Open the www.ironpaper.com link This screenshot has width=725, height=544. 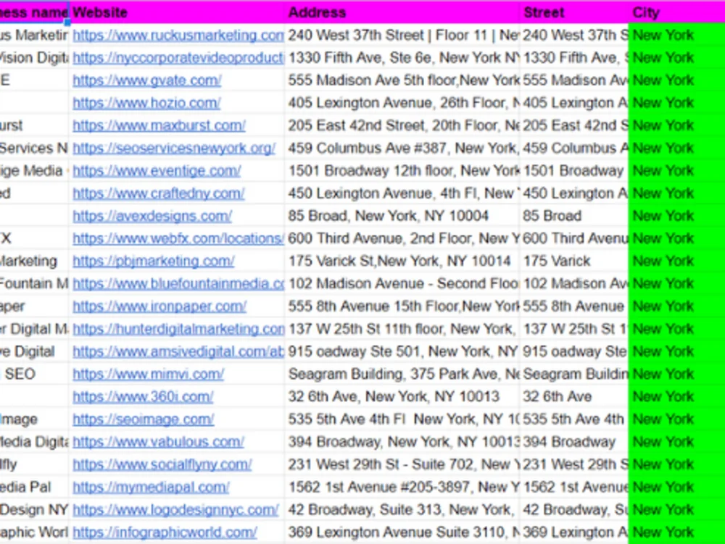[159, 306]
